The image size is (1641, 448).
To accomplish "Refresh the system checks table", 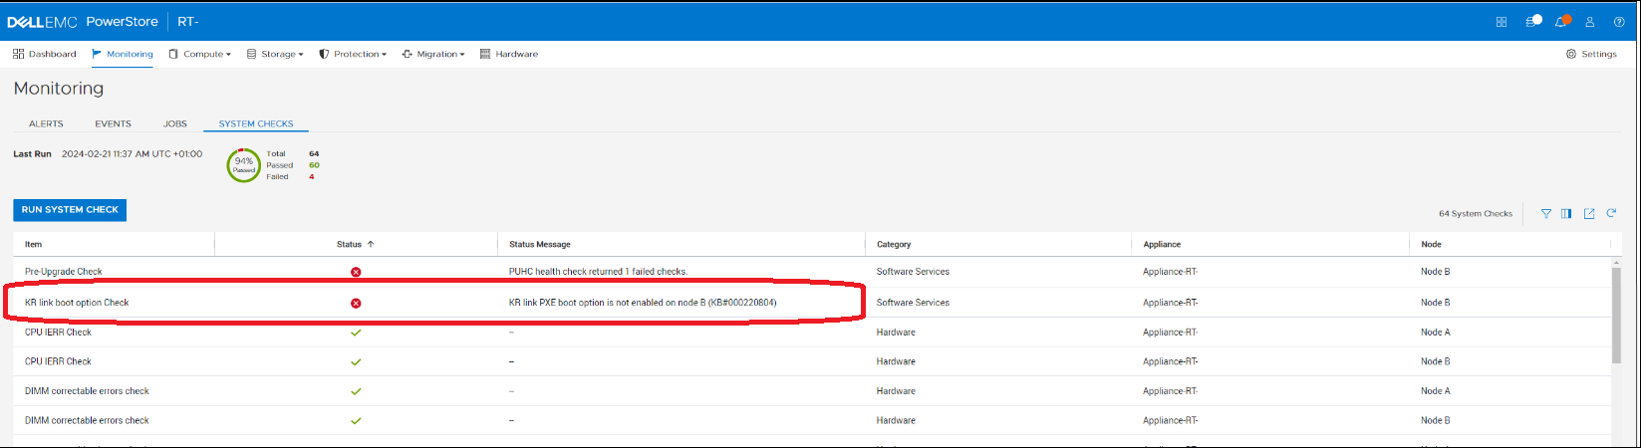I will (1611, 213).
